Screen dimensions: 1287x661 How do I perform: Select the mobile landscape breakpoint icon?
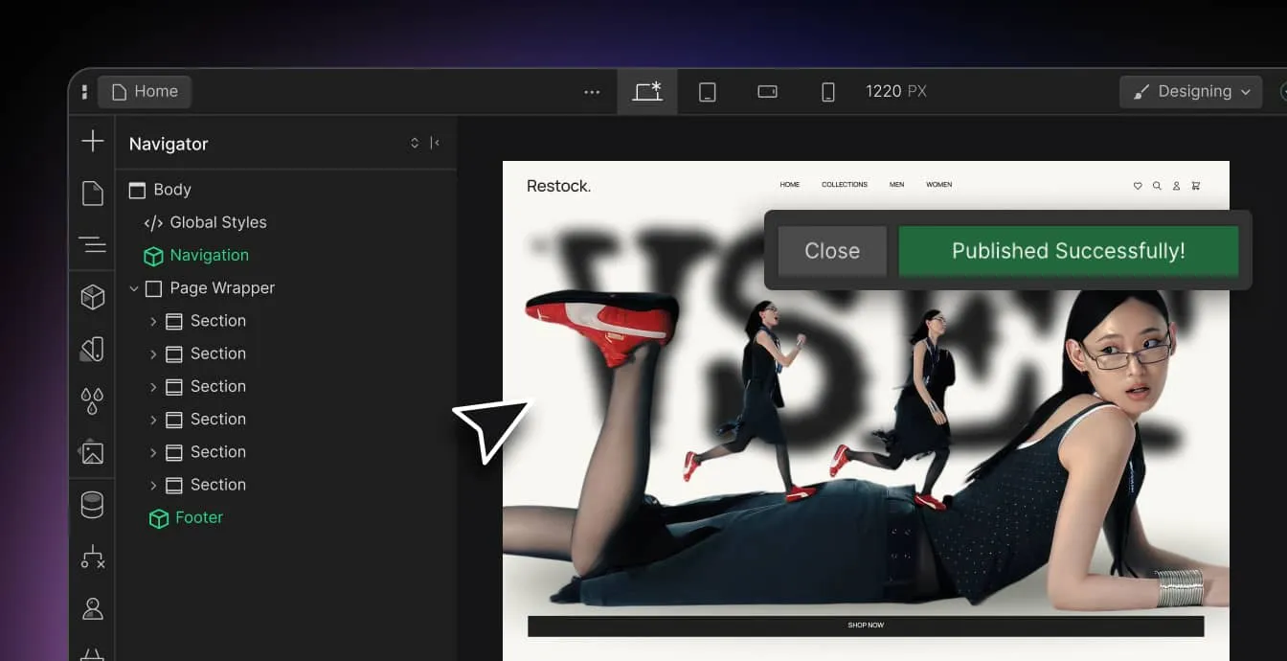pos(767,92)
